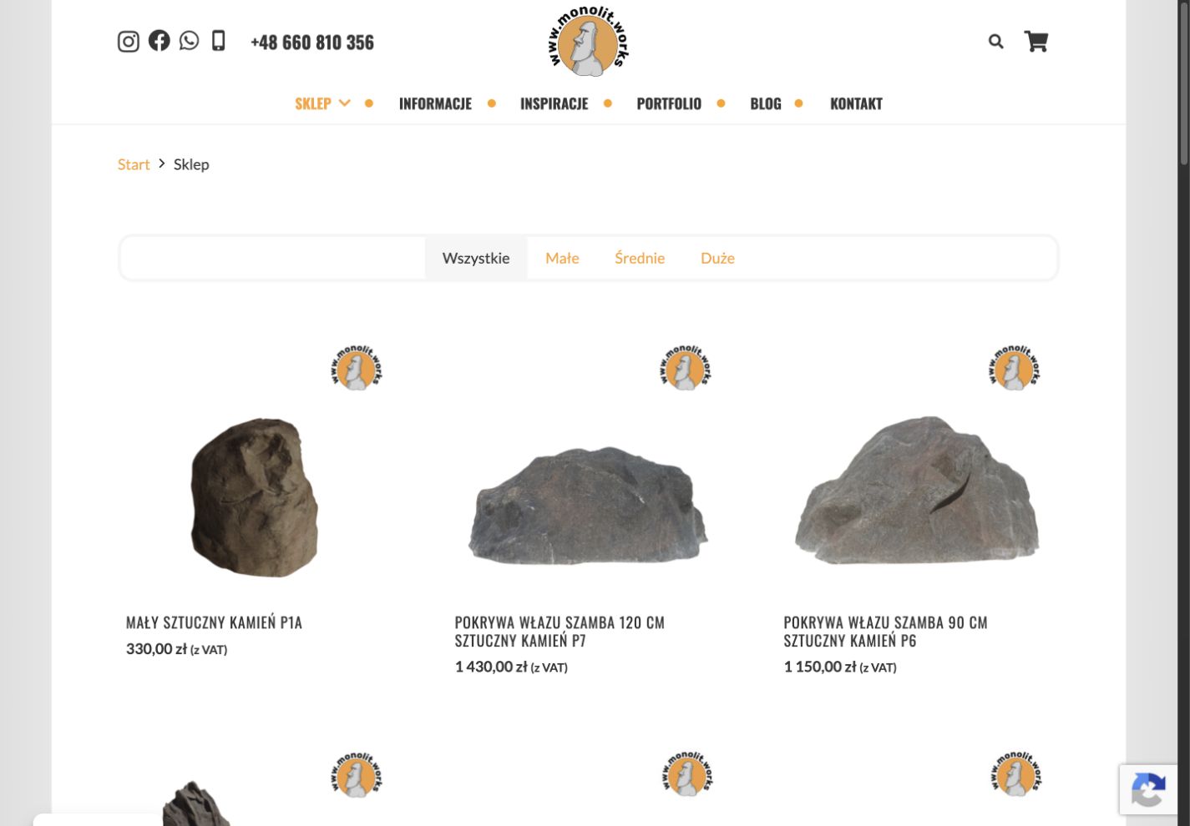Open the Sklep menu item
1190x826 pixels.
click(313, 103)
